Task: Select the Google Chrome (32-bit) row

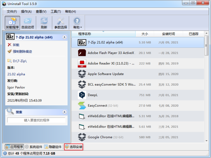Action: (x=138, y=137)
